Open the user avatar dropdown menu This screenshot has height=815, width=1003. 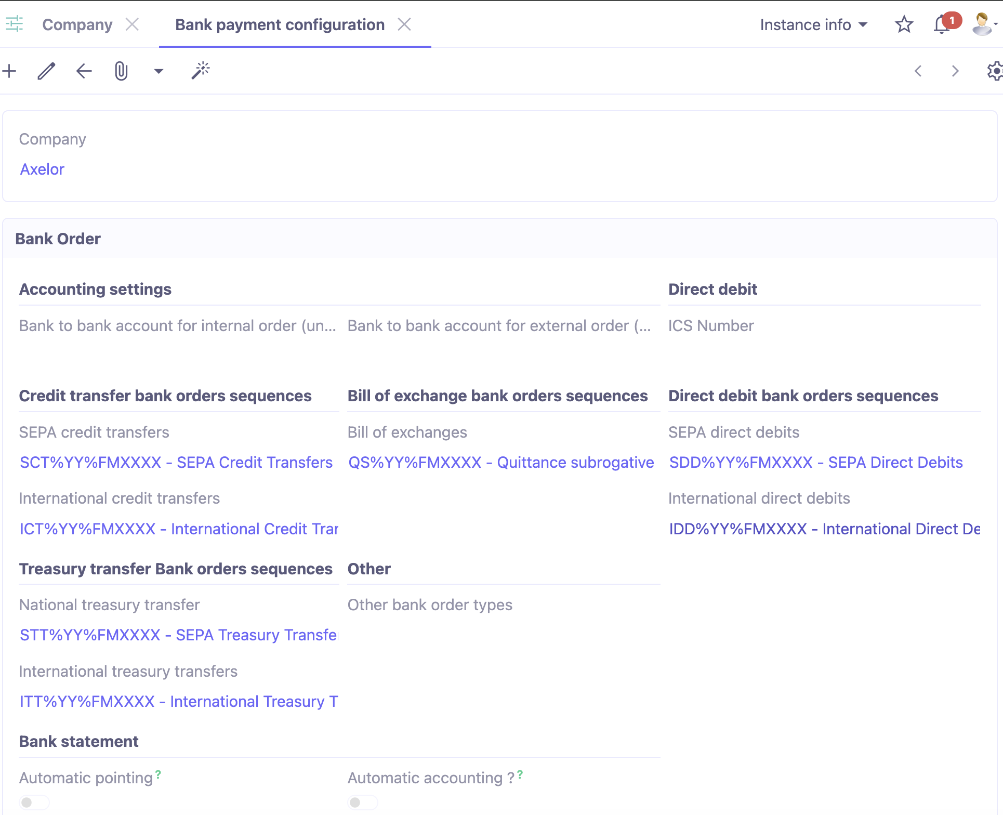[984, 24]
